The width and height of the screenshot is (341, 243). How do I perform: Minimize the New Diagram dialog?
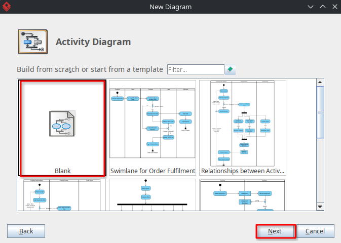[311, 7]
